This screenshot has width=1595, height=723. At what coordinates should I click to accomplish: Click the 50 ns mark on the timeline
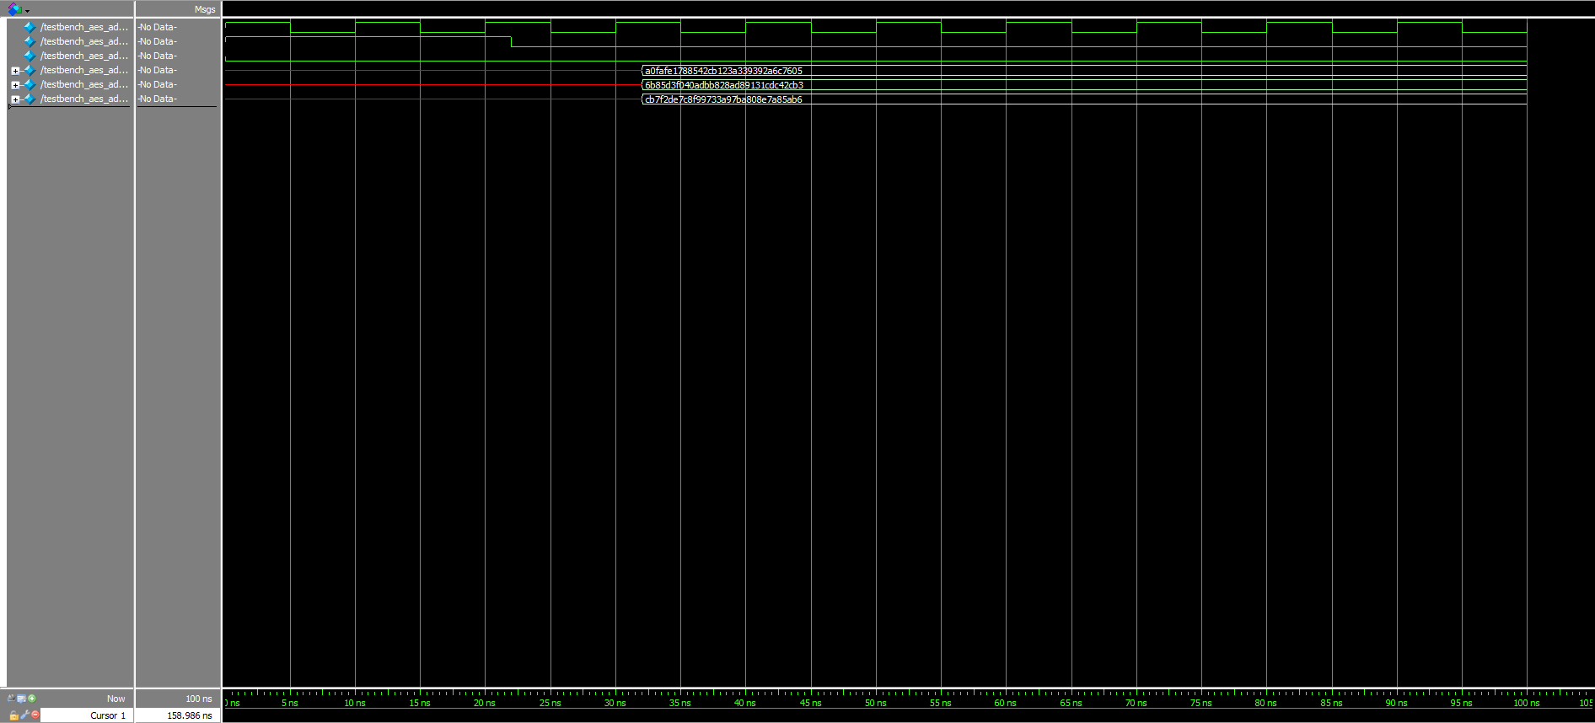[876, 702]
